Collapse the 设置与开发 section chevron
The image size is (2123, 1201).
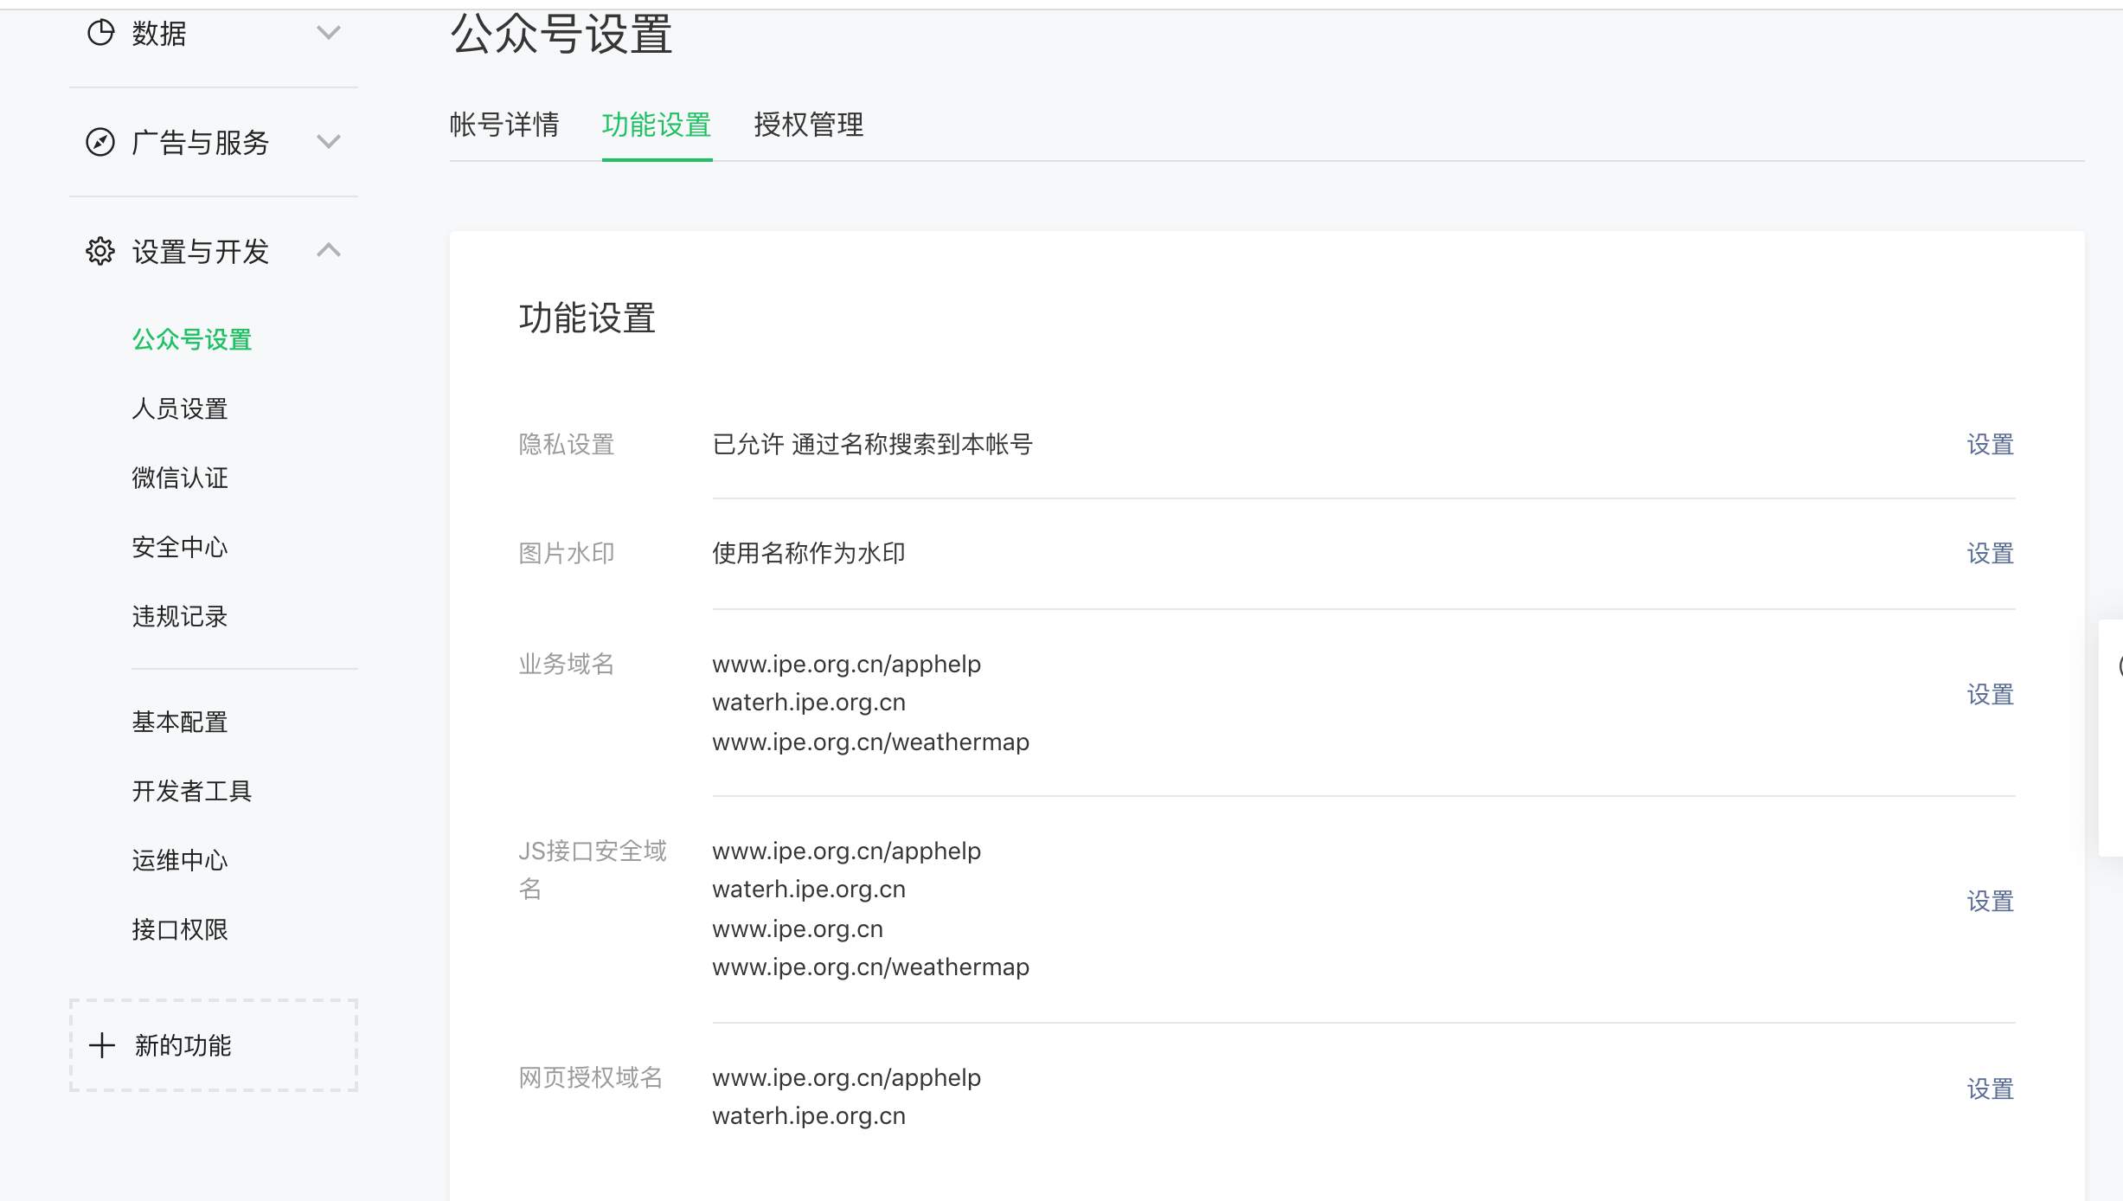point(329,251)
